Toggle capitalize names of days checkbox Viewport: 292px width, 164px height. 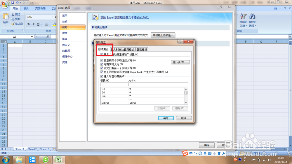pyautogui.click(x=102, y=68)
